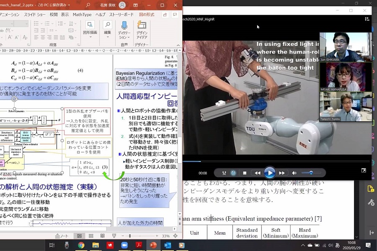Decrease the font size
The height and width of the screenshot is (251, 377).
point(17,37)
